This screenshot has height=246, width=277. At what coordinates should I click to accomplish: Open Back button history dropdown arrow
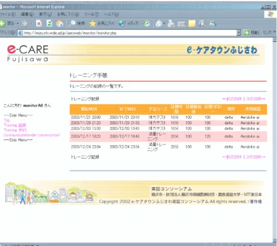[17, 24]
